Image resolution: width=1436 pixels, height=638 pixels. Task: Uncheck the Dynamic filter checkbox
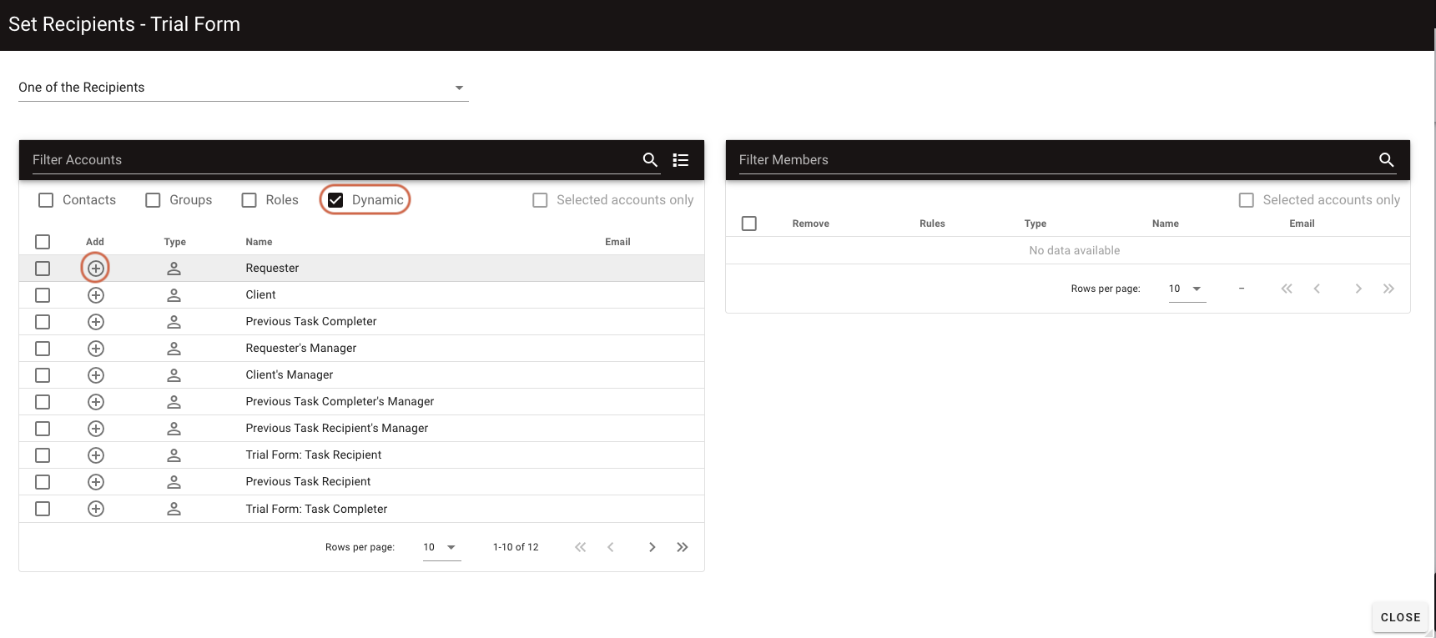tap(335, 200)
